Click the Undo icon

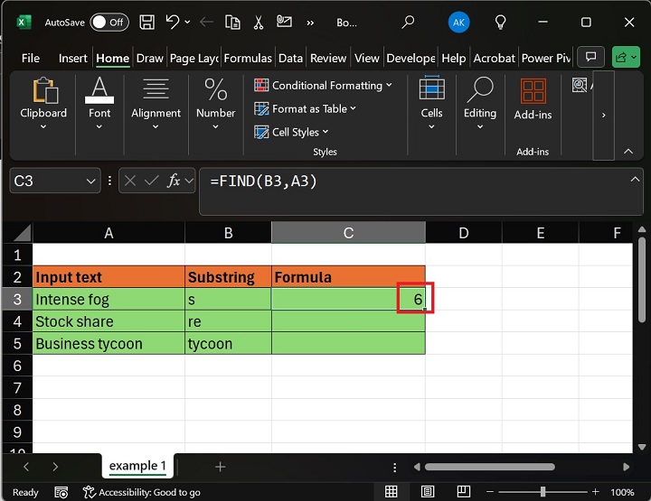(x=172, y=22)
